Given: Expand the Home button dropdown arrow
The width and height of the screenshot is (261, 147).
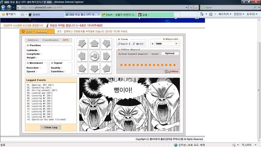Looking at the screenshot, I should click(x=206, y=14).
